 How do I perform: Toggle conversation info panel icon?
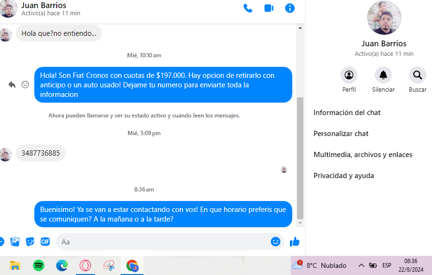point(289,8)
